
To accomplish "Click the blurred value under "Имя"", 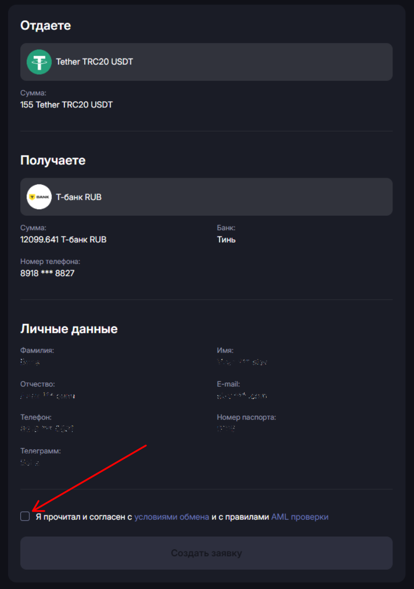I will [242, 362].
